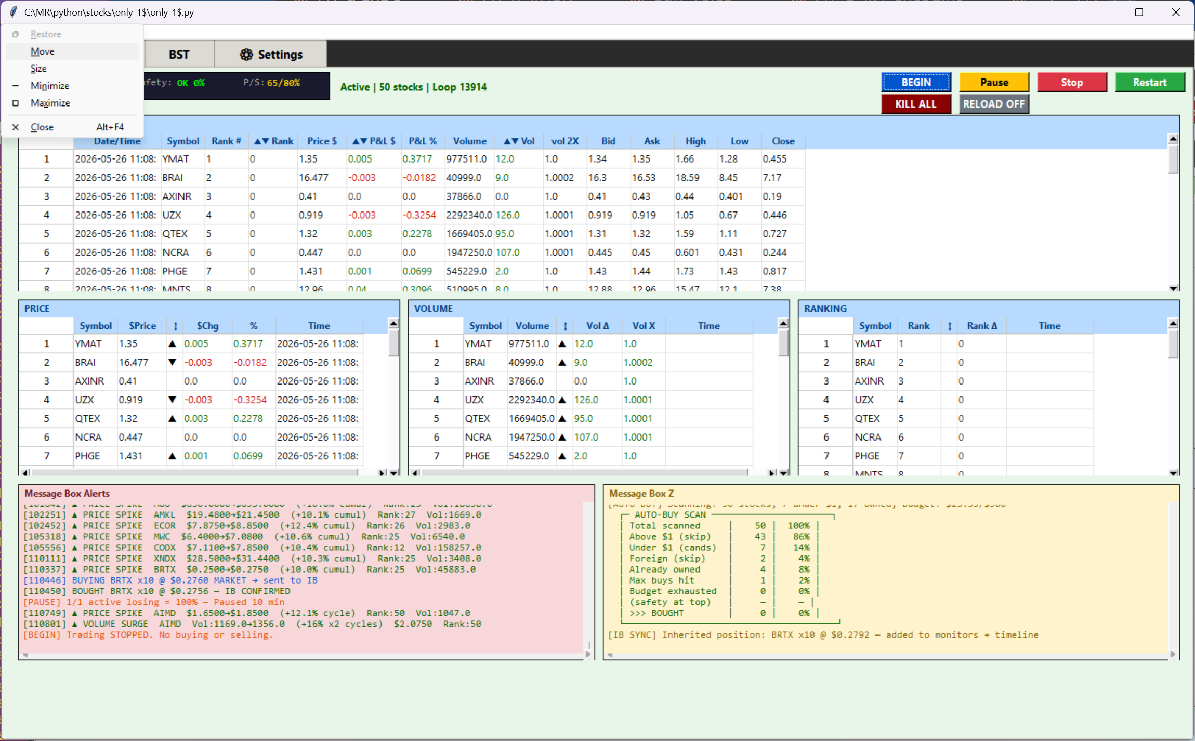Sort main table by Date/Time column
Screen dimensions: 1195x741
point(117,141)
